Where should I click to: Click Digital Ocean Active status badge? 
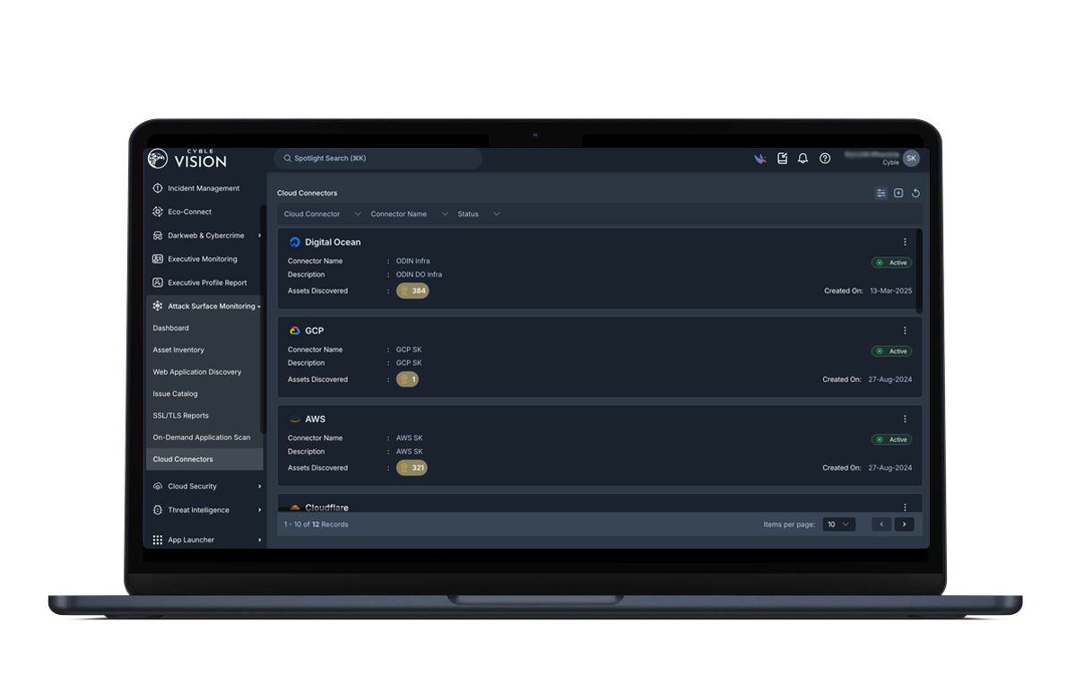(x=891, y=263)
